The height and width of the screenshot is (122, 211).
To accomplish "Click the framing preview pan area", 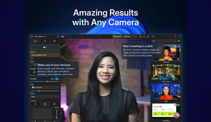I will click(42, 114).
